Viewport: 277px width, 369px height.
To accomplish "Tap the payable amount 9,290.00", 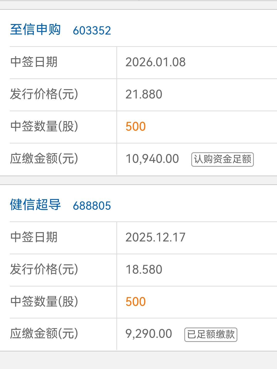I will pyautogui.click(x=149, y=334).
